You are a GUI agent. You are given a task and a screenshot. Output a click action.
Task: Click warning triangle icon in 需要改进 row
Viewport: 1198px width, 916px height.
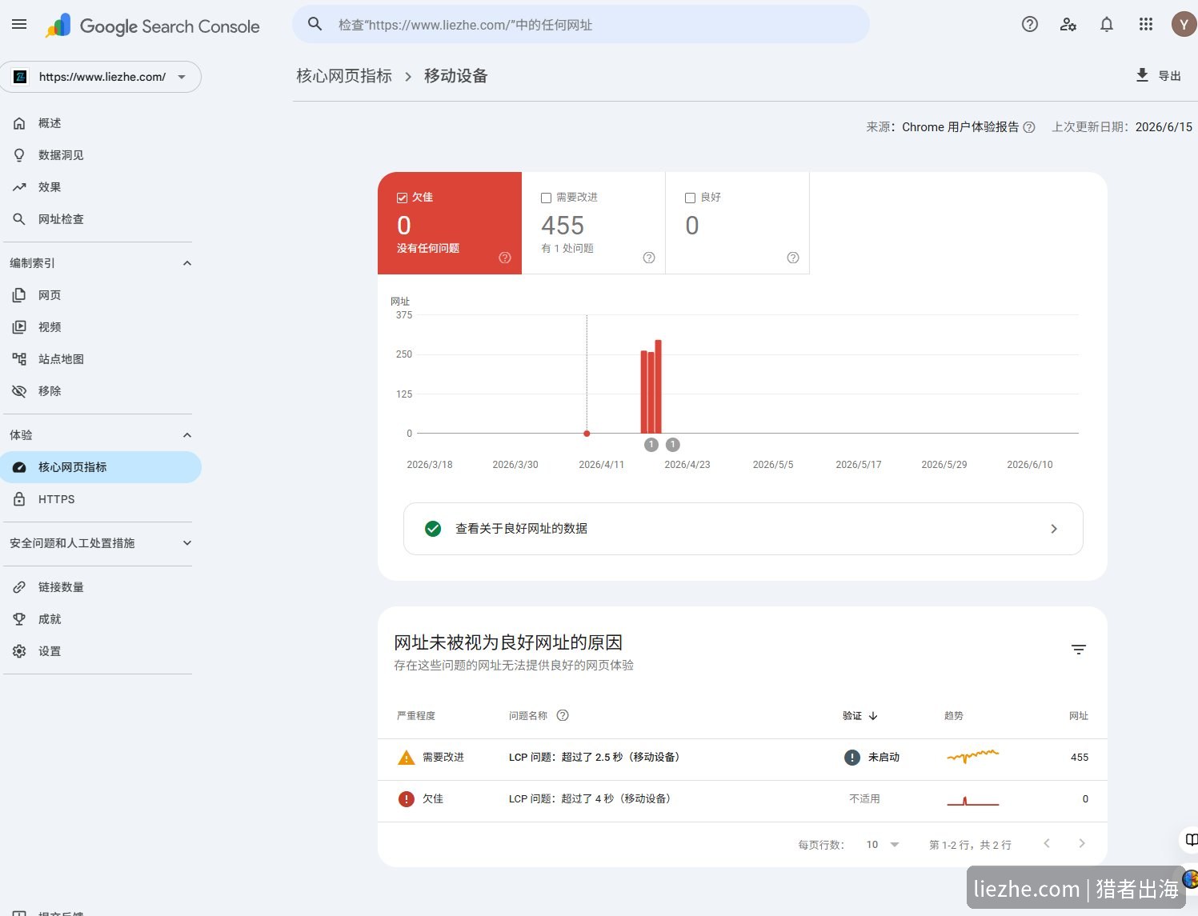(x=407, y=758)
